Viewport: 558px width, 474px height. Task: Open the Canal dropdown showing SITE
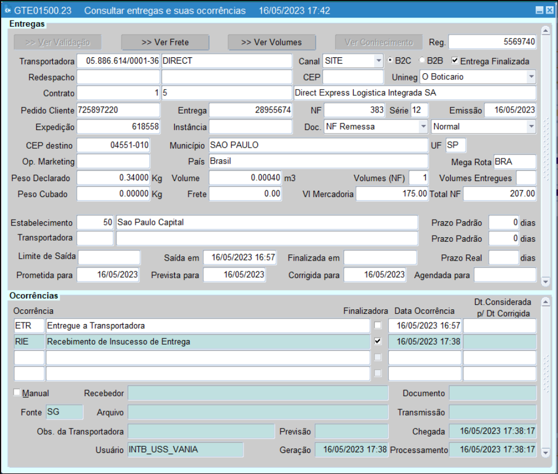[379, 61]
